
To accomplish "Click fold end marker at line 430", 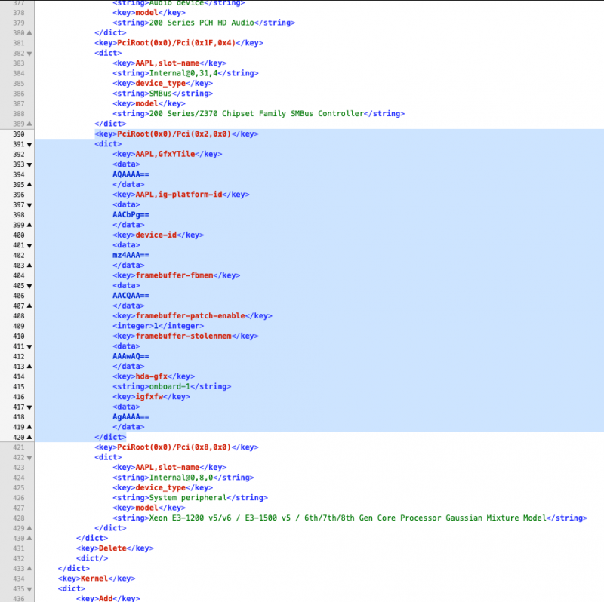I will pos(29,538).
